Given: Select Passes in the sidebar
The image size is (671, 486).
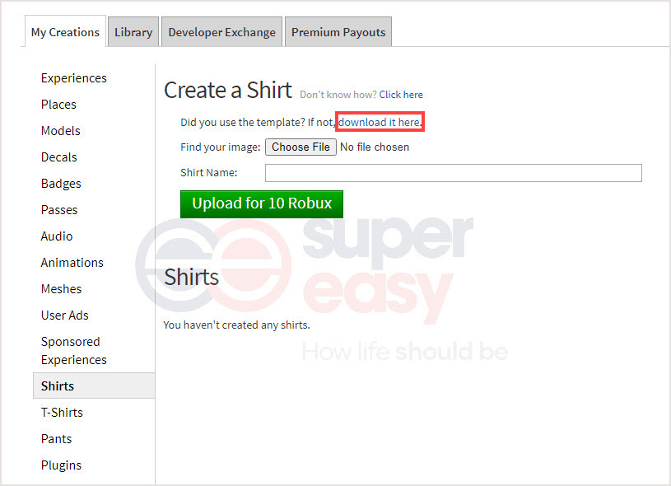Looking at the screenshot, I should point(59,210).
